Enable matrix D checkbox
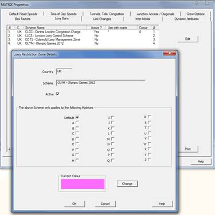 click(77, 139)
